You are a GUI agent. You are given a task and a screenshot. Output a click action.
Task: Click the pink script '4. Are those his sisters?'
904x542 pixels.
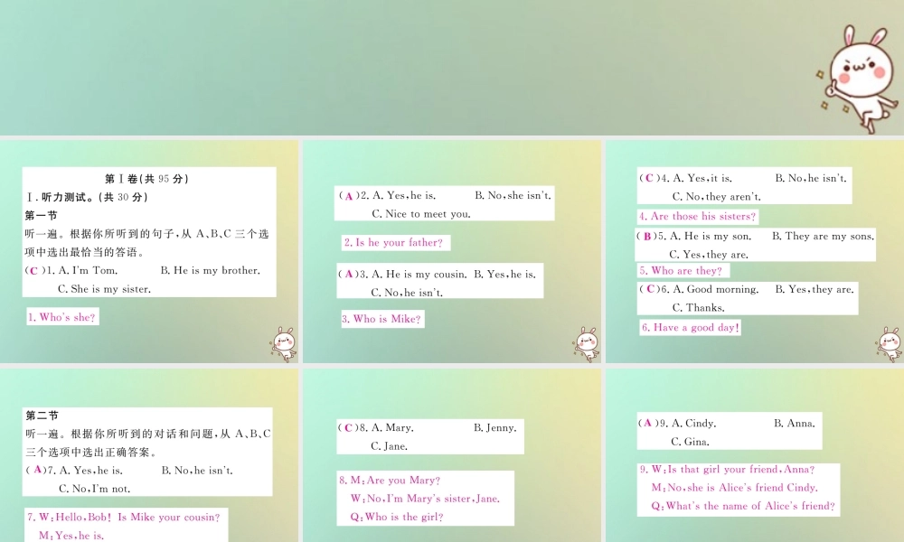click(698, 216)
